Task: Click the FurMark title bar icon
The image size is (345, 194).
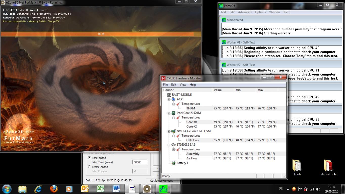Action: tap(3, 2)
